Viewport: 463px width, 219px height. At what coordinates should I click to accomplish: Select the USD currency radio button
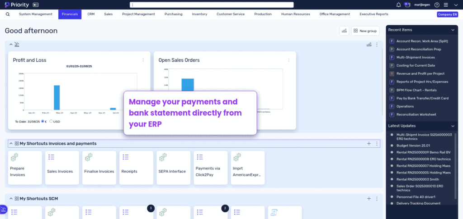tap(51, 121)
